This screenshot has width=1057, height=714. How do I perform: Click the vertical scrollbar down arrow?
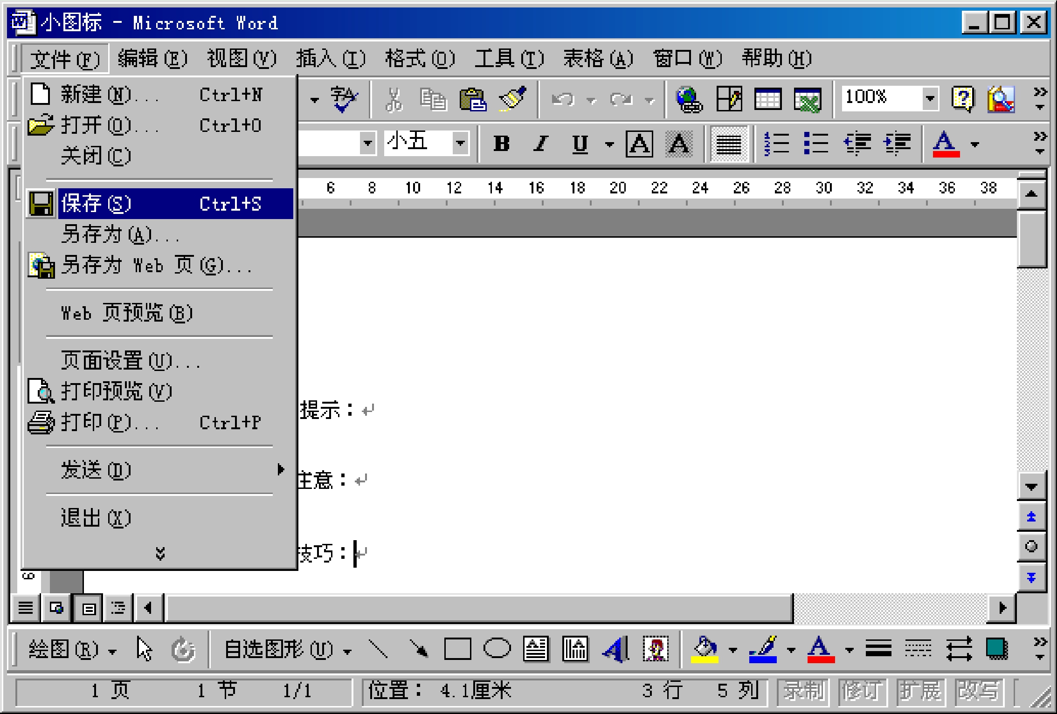1031,486
